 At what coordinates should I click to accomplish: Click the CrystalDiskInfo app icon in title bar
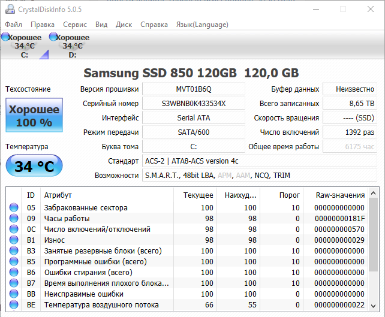(x=10, y=10)
